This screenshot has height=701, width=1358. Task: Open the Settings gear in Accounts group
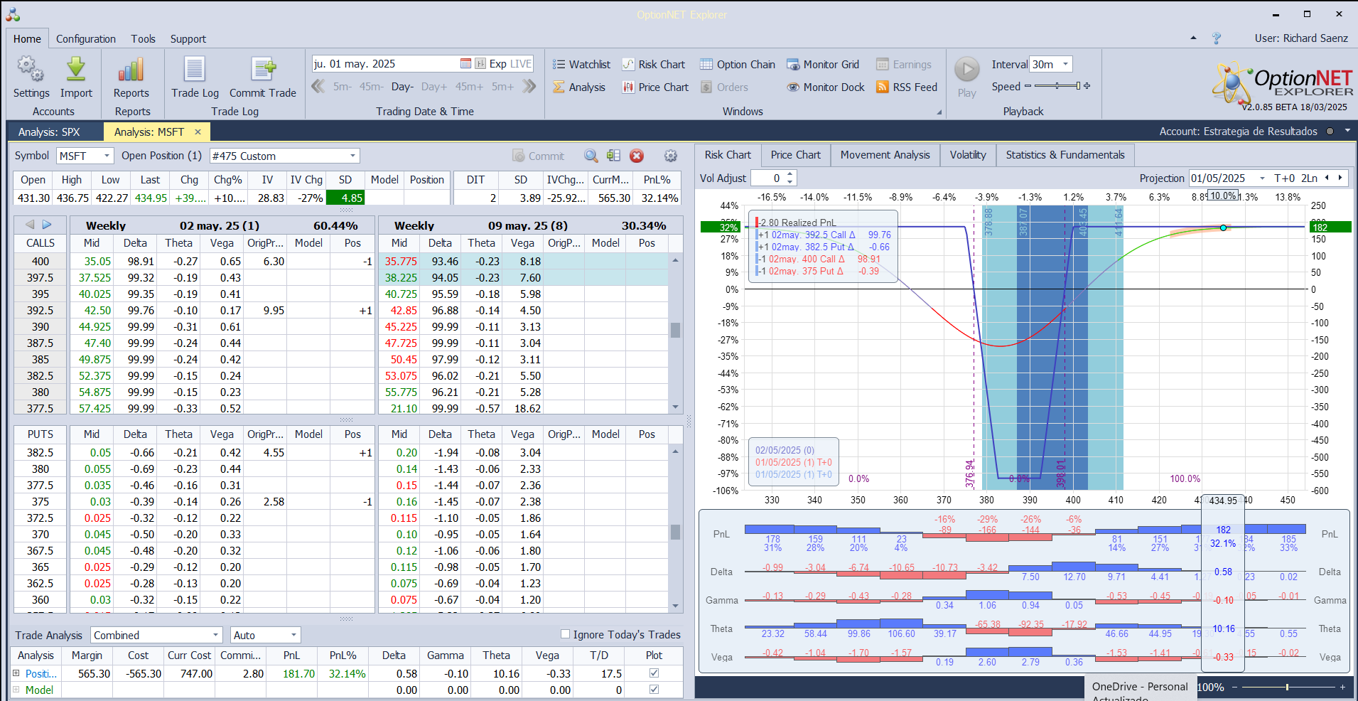[31, 77]
